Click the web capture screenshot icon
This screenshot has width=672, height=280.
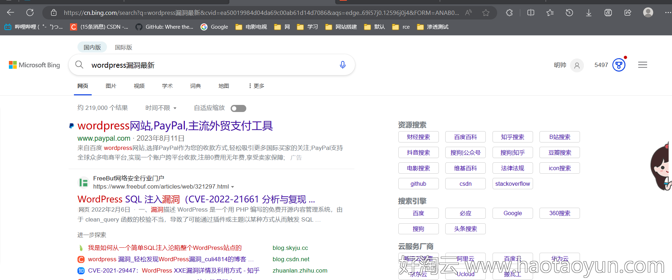pos(608,13)
